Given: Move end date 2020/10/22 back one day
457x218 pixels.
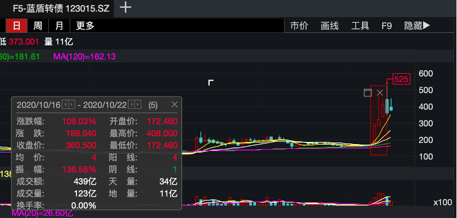Looking at the screenshot, I should coord(132,105).
